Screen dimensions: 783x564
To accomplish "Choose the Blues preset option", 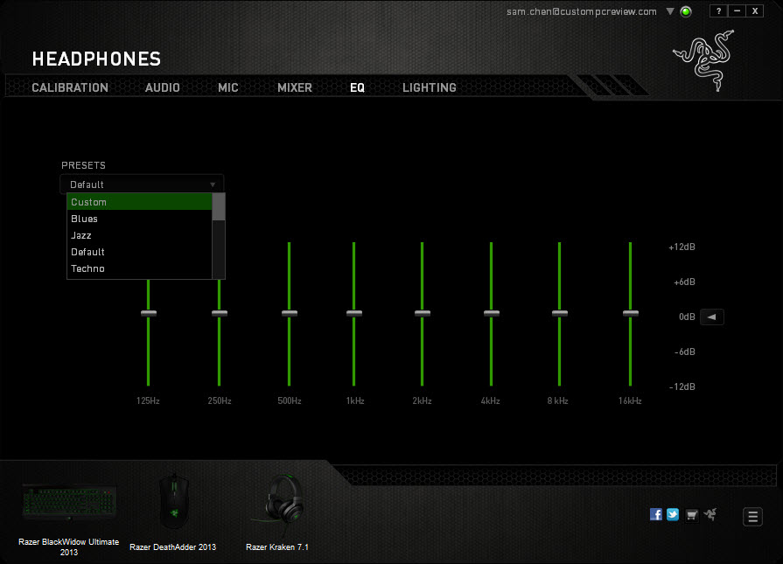I will pyautogui.click(x=139, y=219).
